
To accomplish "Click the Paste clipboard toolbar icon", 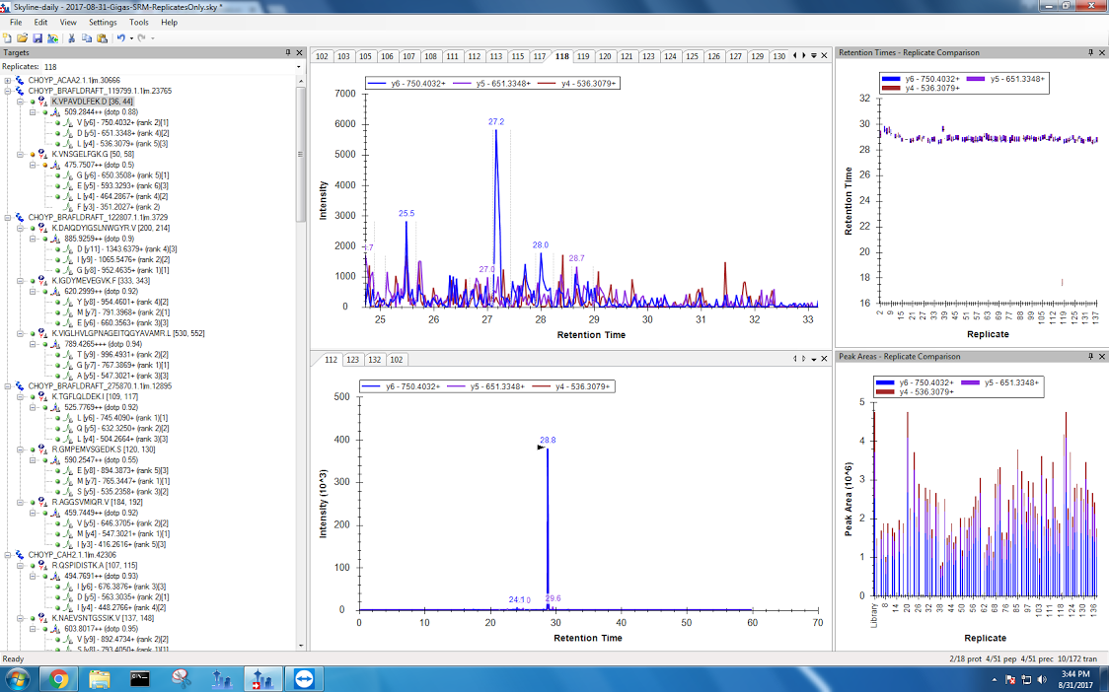I will (x=102, y=37).
